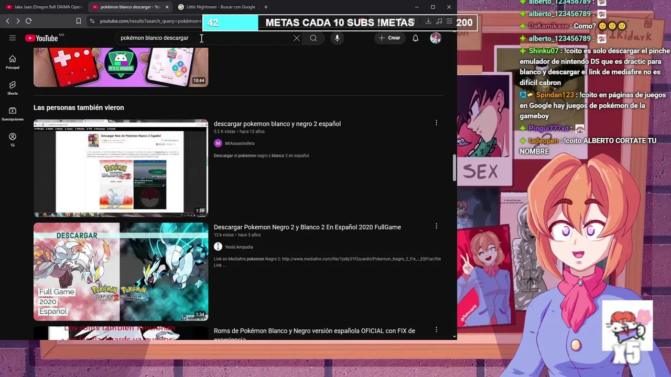The height and width of the screenshot is (377, 671).
Task: Go back in the browser
Action: click(x=7, y=21)
